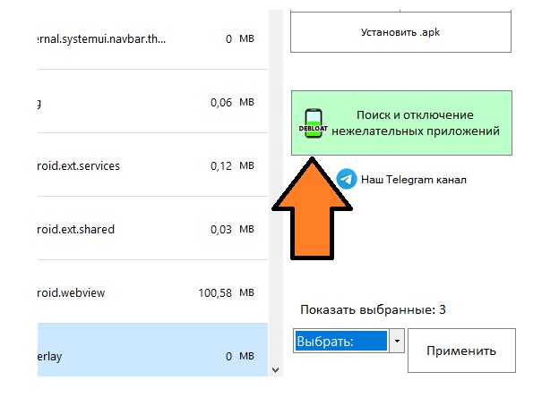Click the DEBLOAT phone icon
The height and width of the screenshot is (414, 559).
pyautogui.click(x=313, y=123)
